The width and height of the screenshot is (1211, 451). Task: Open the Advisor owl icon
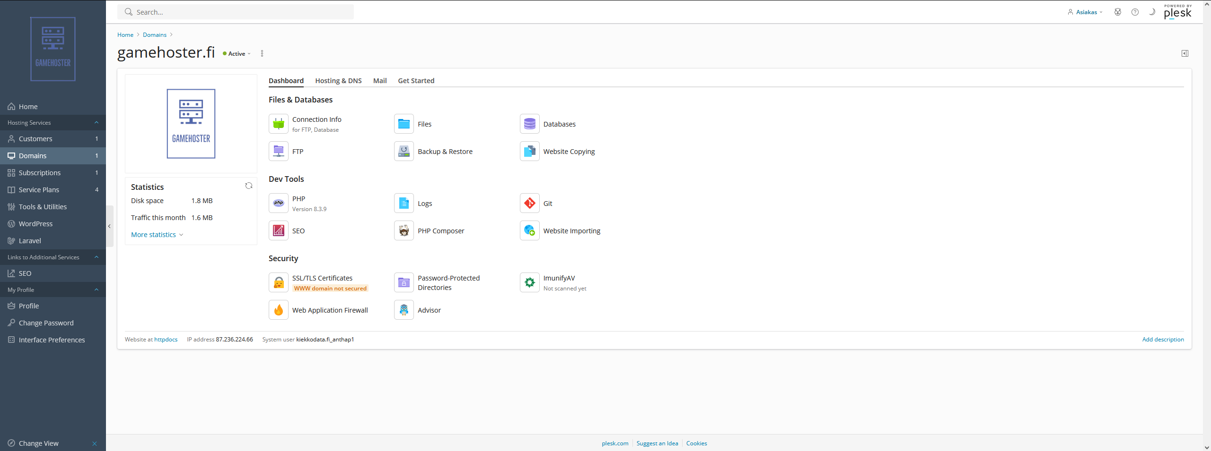click(x=404, y=310)
